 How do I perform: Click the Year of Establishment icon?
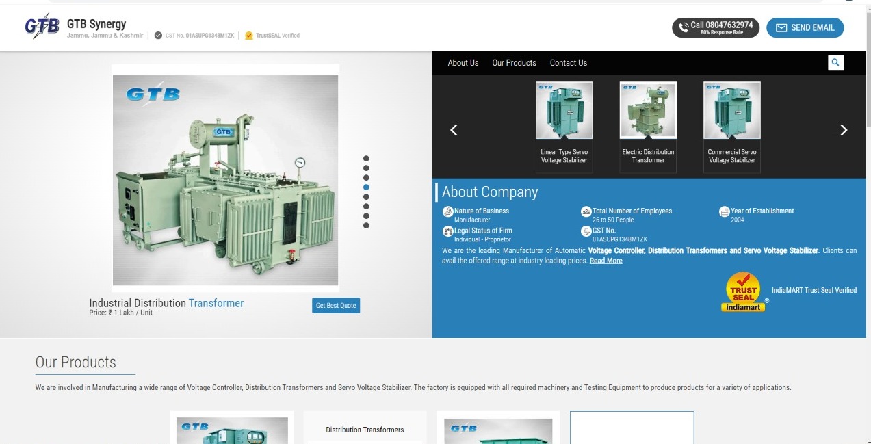pos(724,211)
